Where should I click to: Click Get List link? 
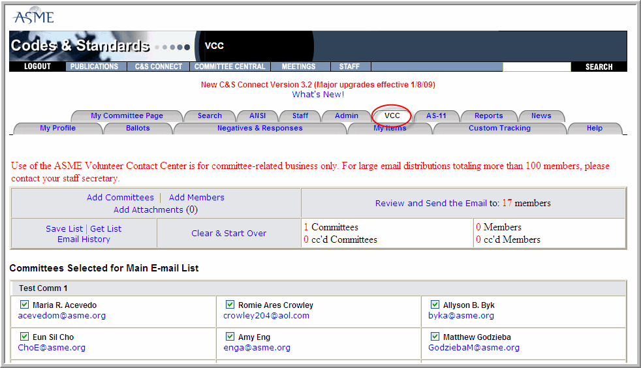[x=106, y=229]
